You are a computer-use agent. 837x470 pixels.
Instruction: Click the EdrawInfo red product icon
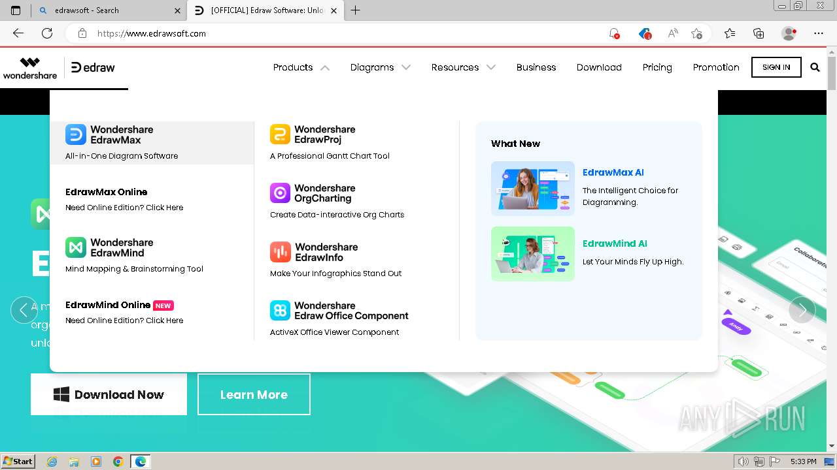click(280, 252)
